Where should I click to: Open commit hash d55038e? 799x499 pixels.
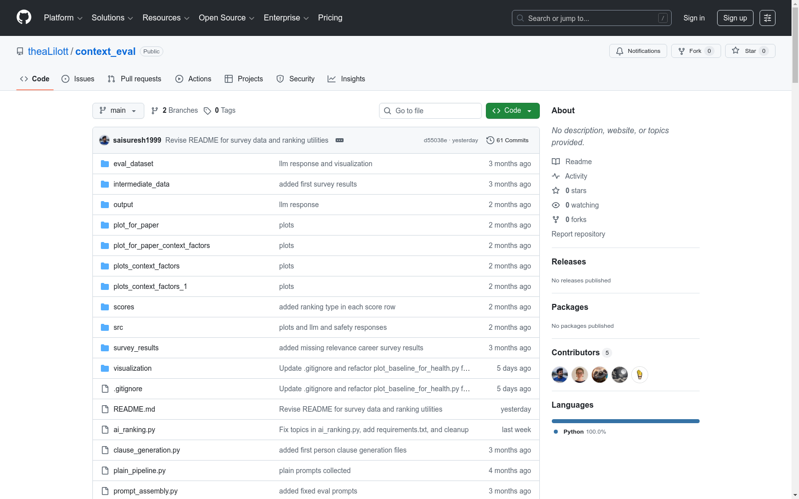pyautogui.click(x=435, y=140)
